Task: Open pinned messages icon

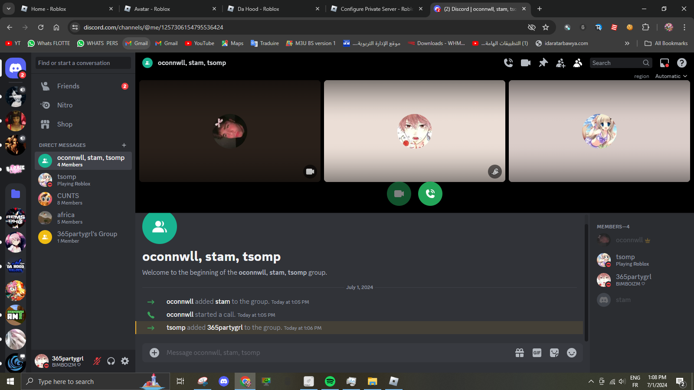Action: [543, 63]
